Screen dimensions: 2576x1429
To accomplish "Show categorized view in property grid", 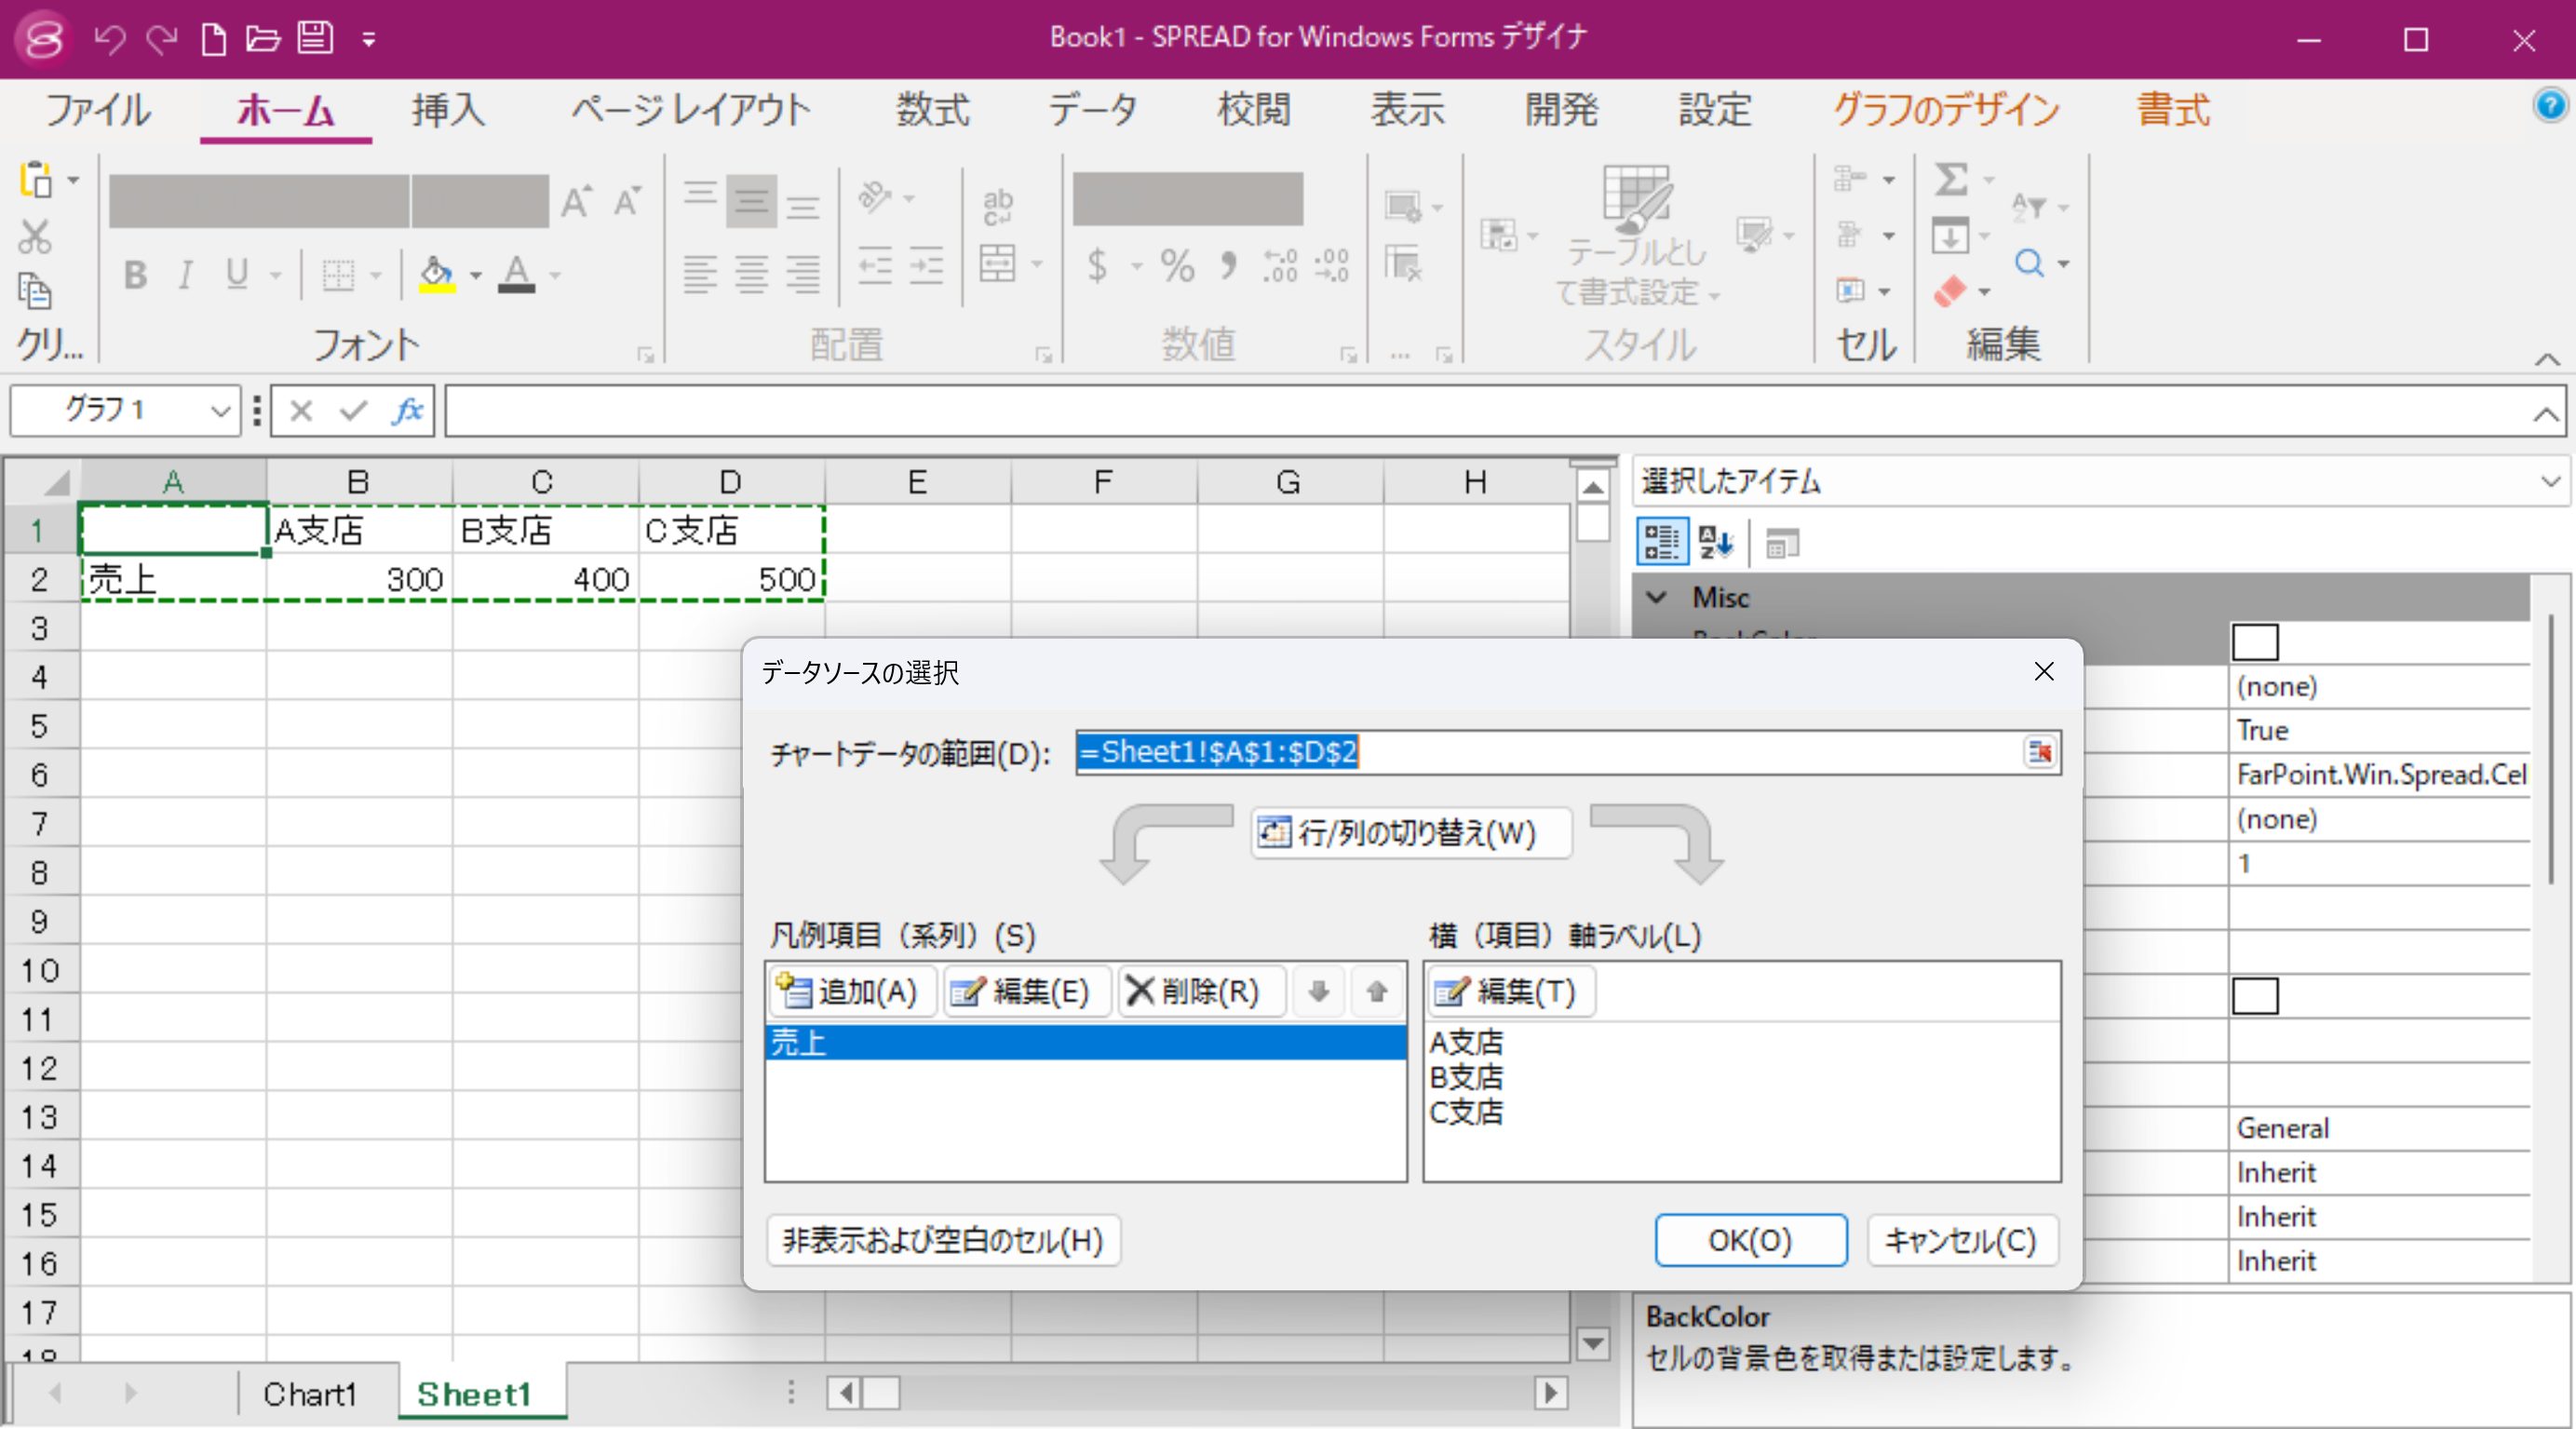I will 1662,542.
